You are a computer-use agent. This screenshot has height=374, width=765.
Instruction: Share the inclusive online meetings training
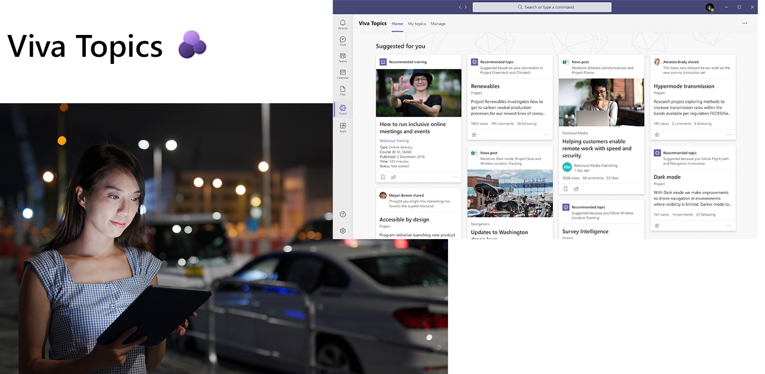[393, 177]
